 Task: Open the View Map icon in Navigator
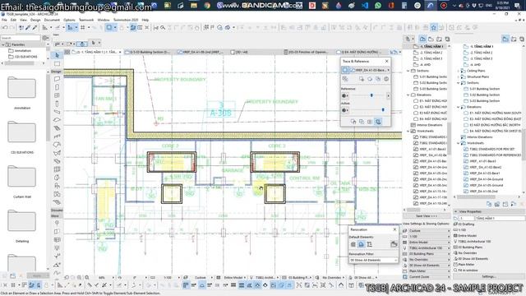[431, 39]
